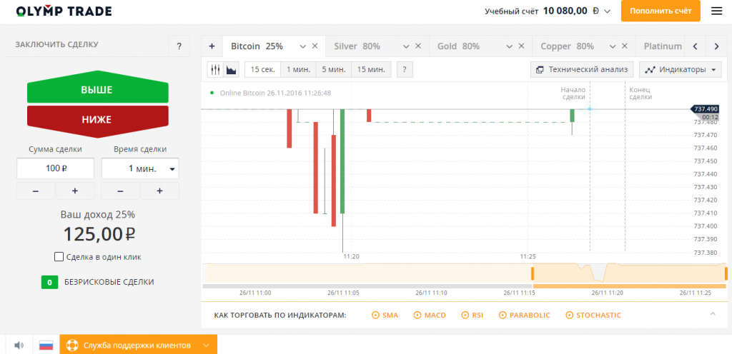Open the STOCHASTIC indicator tutorial

593,315
